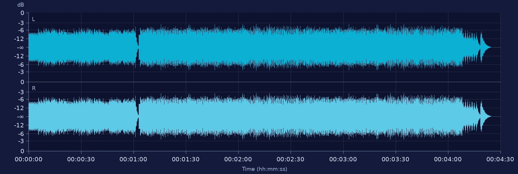Click the 00:04:00 time axis label
518x174 pixels.
click(448, 159)
